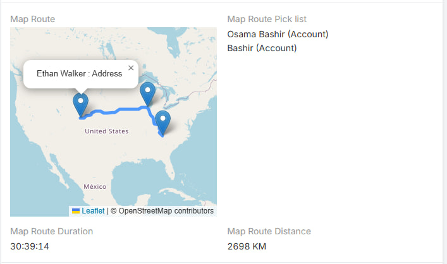447x264 pixels.
Task: Click the 30:39:14 duration value
Action: [30, 246]
